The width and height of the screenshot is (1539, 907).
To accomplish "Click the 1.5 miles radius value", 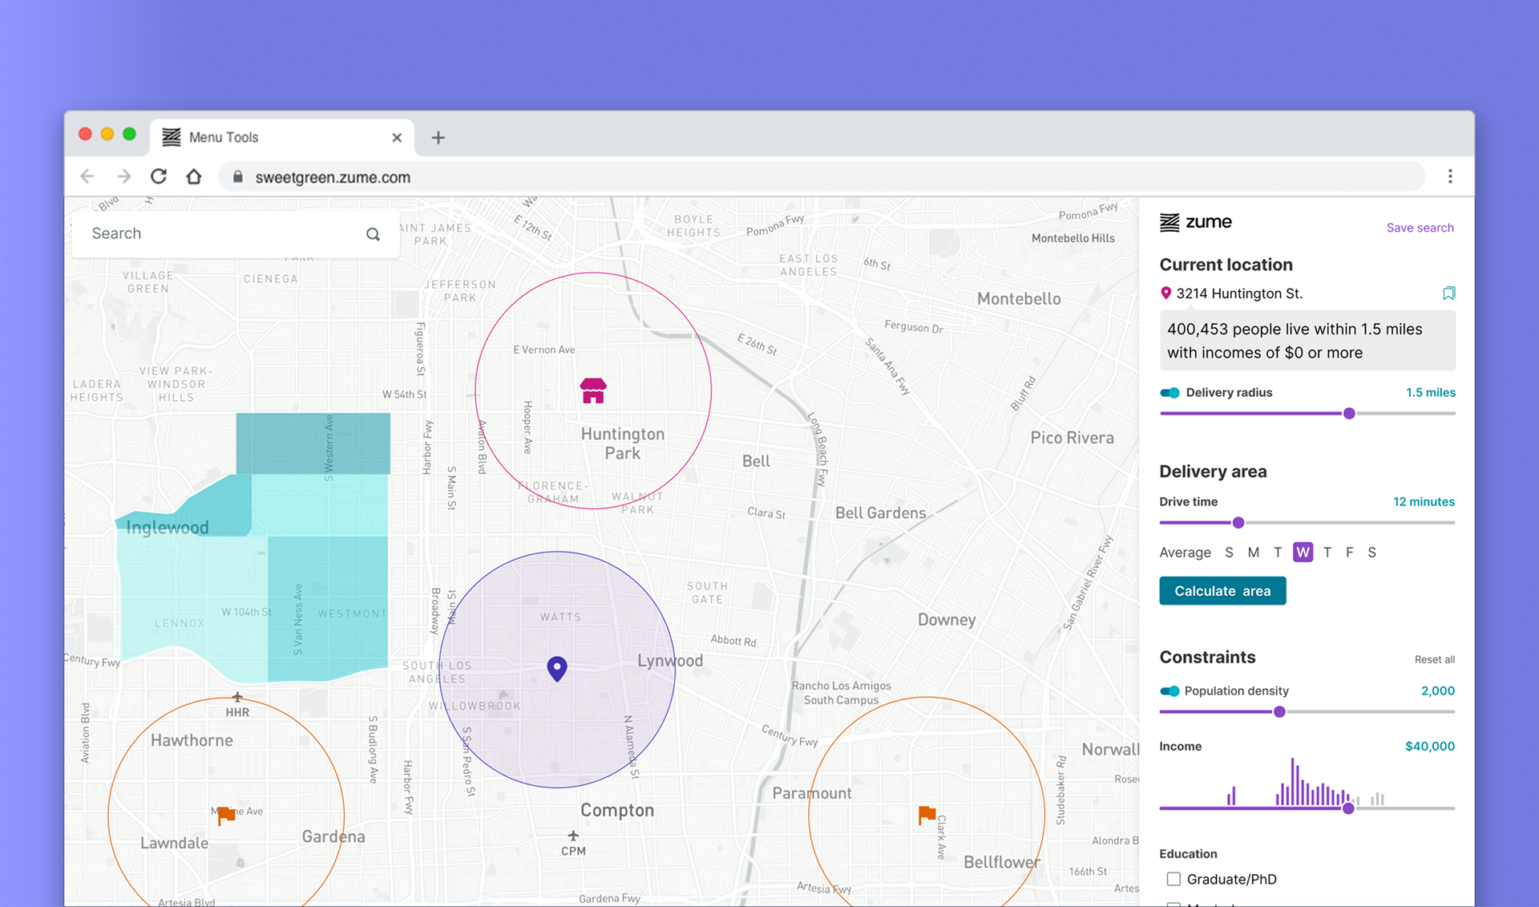I will click(x=1430, y=393).
